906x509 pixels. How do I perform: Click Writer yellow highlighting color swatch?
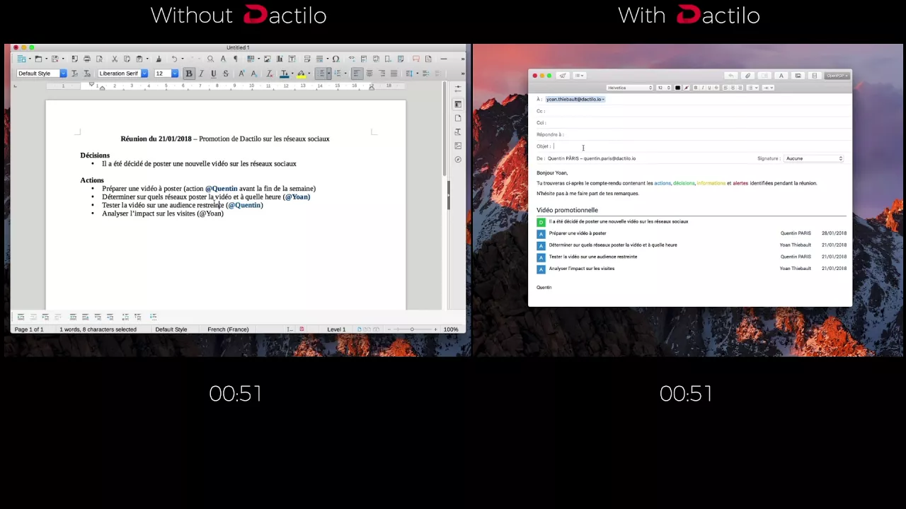click(301, 74)
